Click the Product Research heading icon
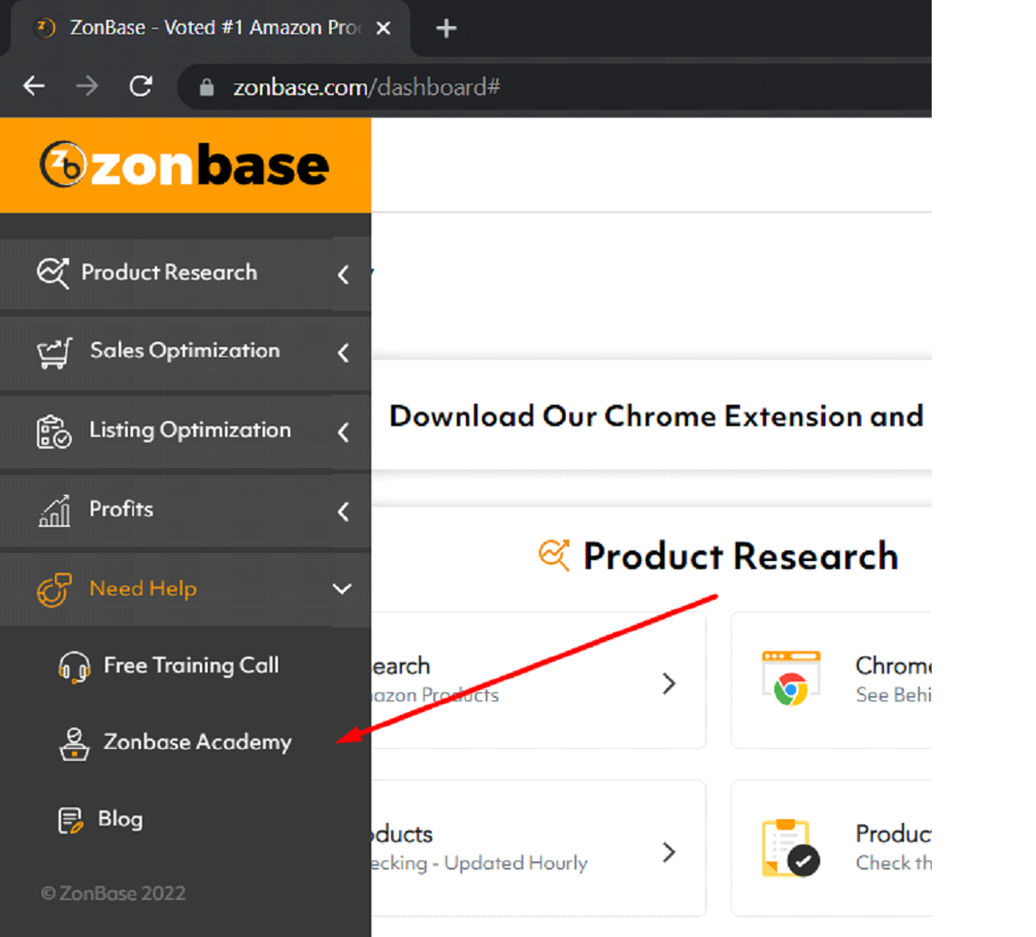The height and width of the screenshot is (937, 1036). [554, 555]
